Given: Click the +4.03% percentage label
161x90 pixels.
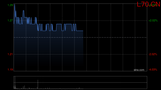Looking at the screenshot, I should (153, 5).
